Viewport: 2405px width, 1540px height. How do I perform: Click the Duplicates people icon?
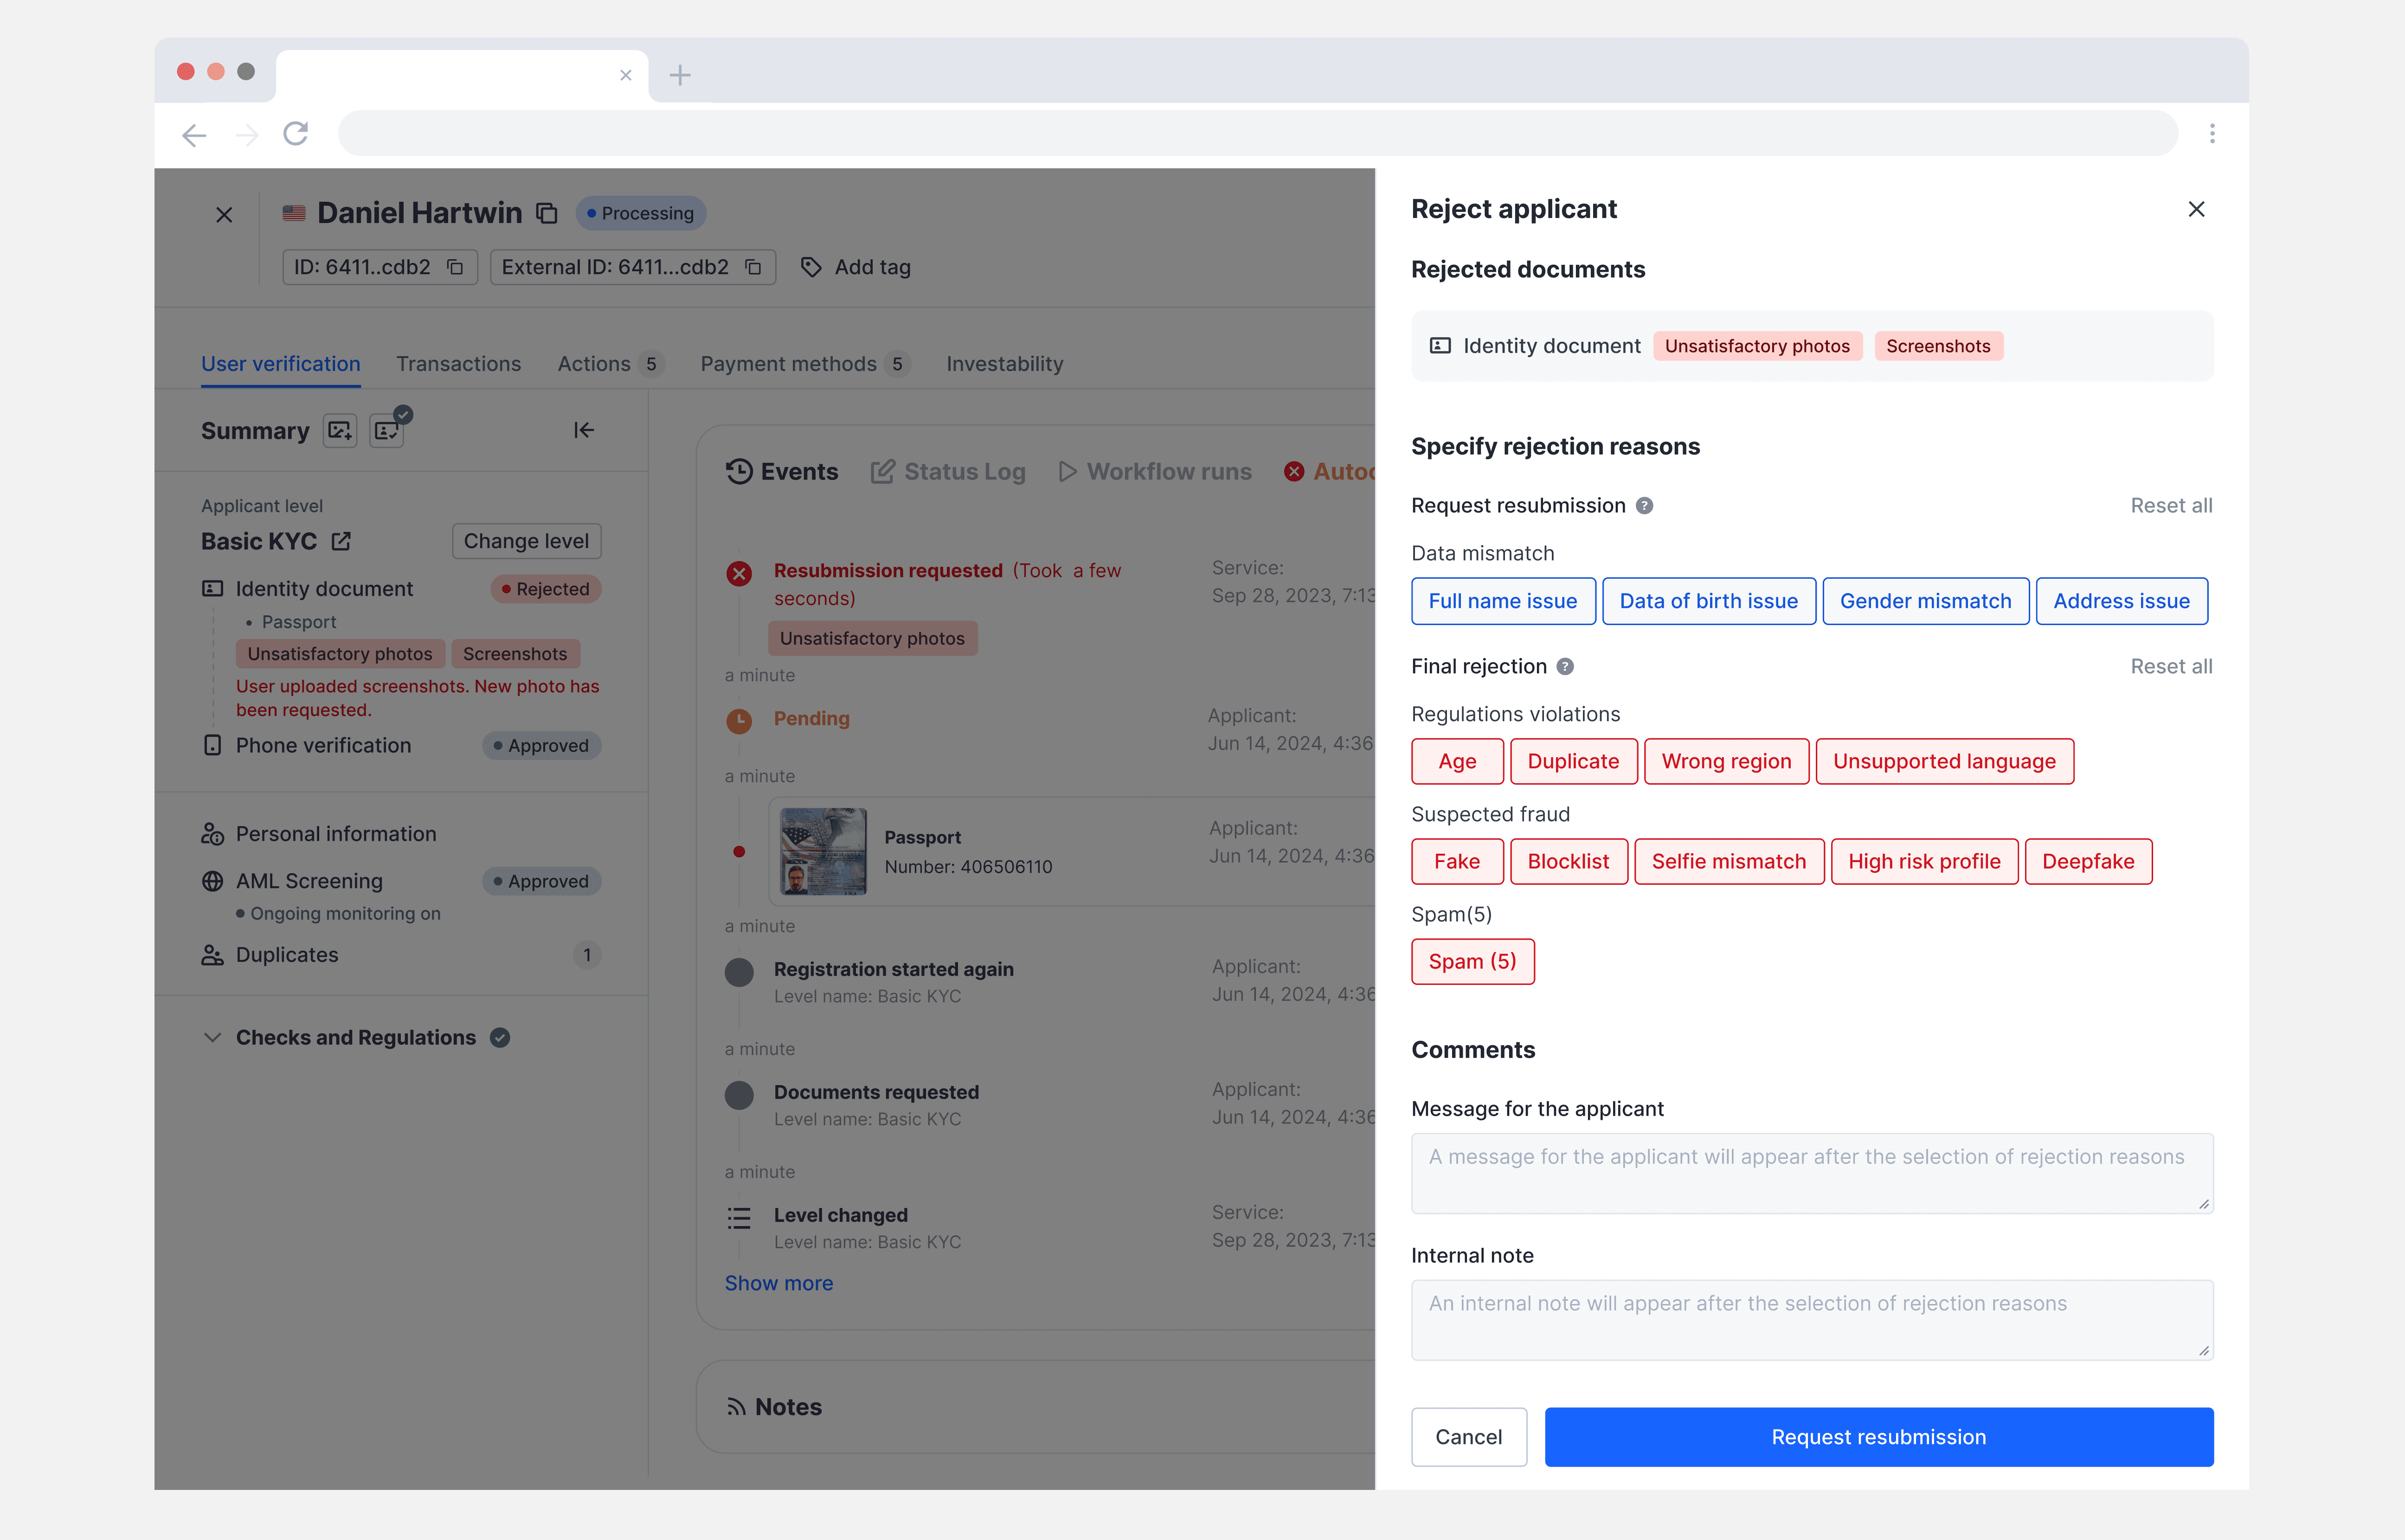point(212,955)
